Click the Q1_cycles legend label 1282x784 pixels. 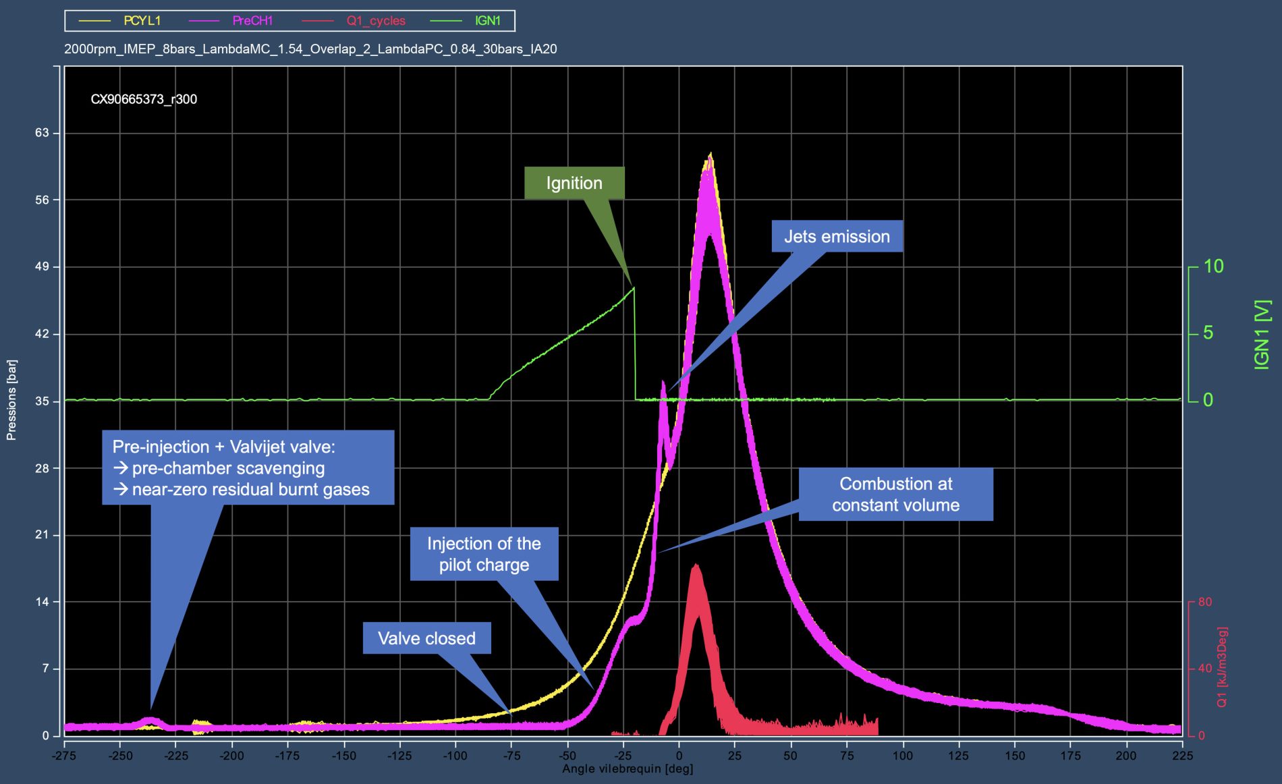point(376,21)
